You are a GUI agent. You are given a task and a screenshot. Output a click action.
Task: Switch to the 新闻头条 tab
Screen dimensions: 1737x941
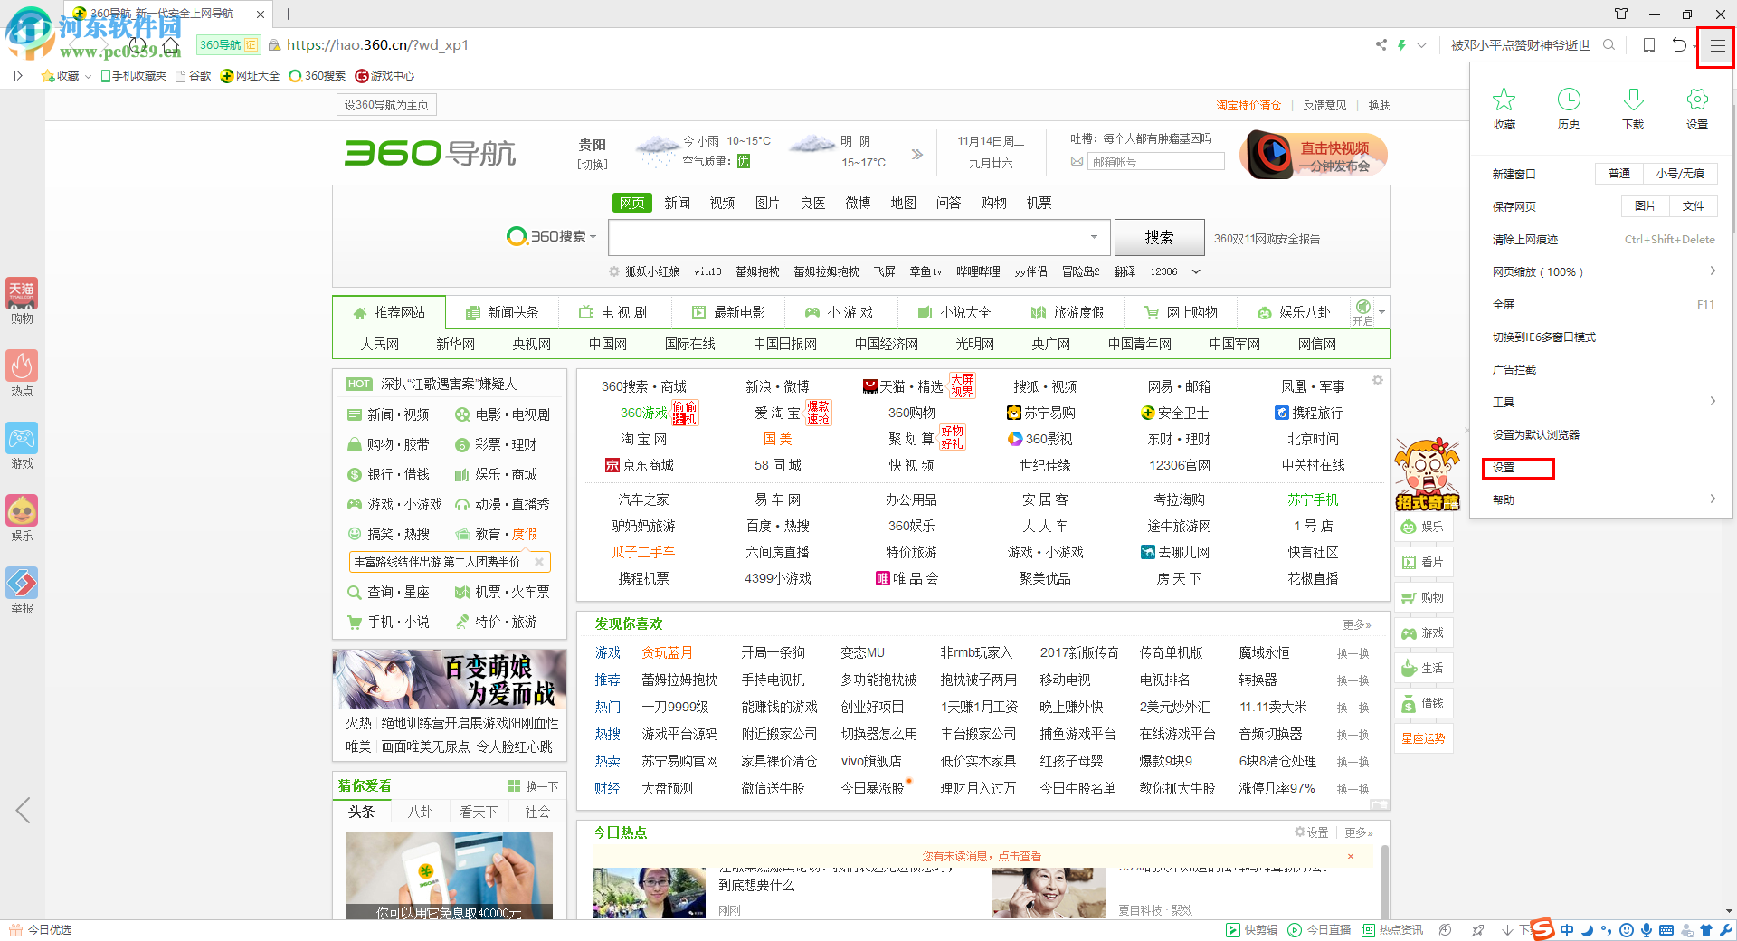(502, 312)
